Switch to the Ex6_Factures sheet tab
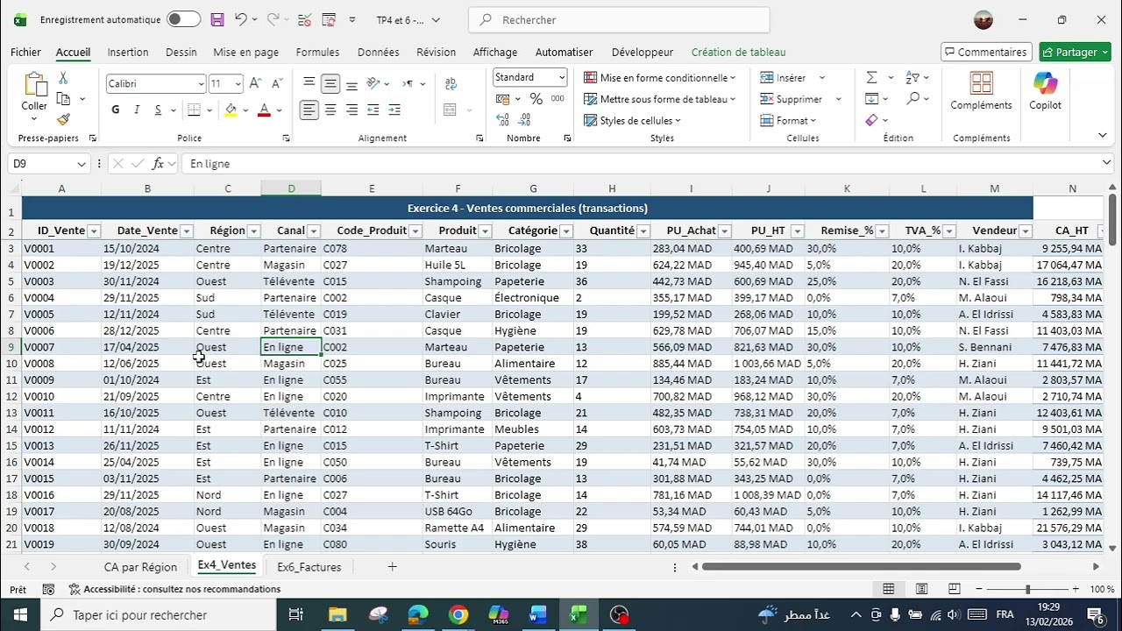This screenshot has width=1122, height=631. (x=309, y=567)
